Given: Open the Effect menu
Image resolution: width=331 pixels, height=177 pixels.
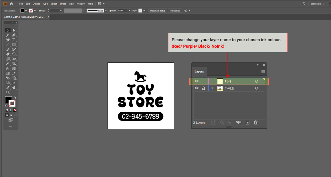Looking at the screenshot, I should 63,4.
